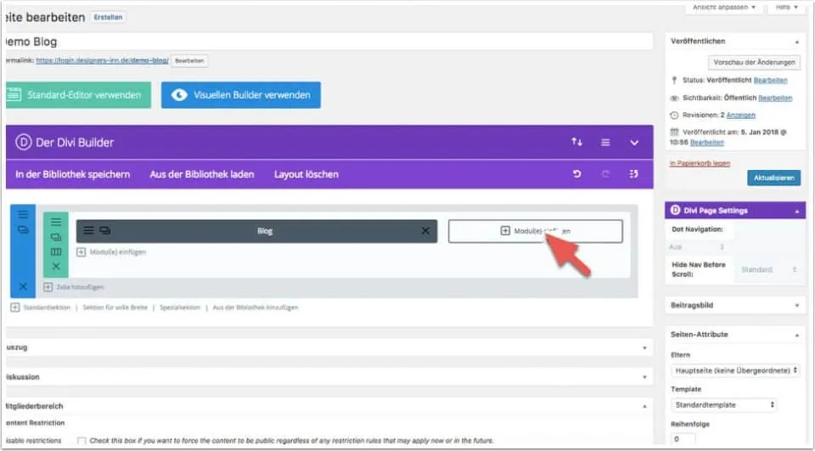Check the disable restrictions checkbox
The width and height of the screenshot is (815, 451).
tap(81, 441)
